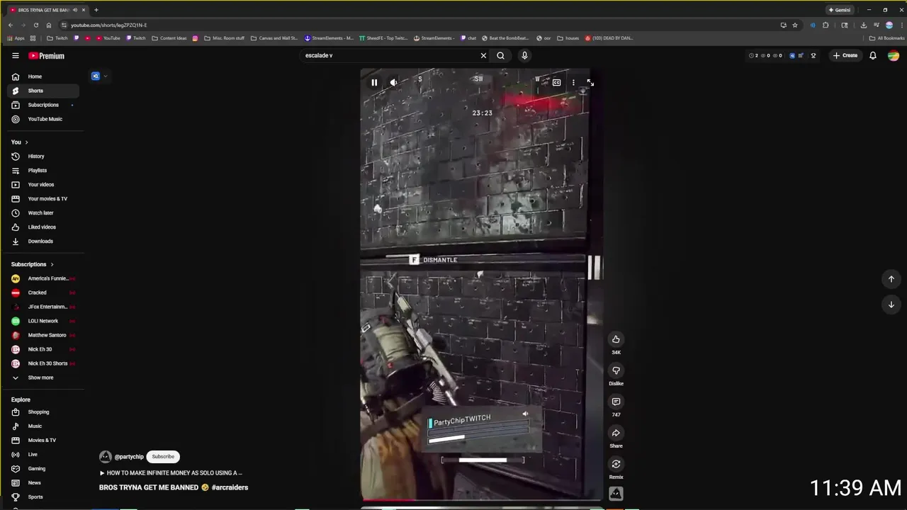Open Sports under Explore
This screenshot has height=510, width=907.
pyautogui.click(x=43, y=497)
